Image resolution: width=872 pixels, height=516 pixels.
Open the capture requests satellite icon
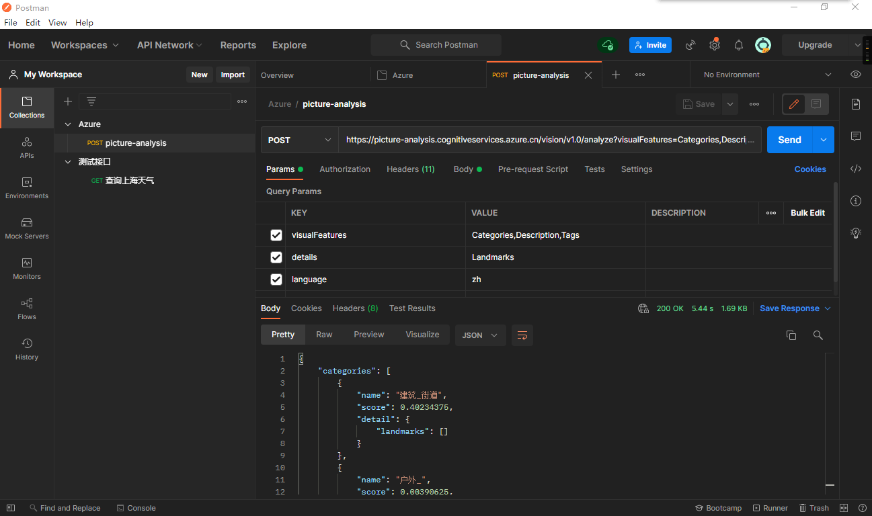(690, 45)
